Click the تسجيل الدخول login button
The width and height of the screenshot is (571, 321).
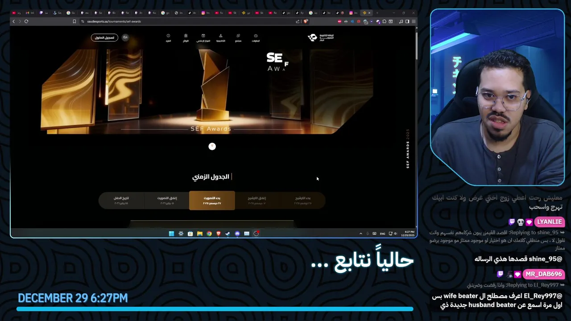[104, 37]
